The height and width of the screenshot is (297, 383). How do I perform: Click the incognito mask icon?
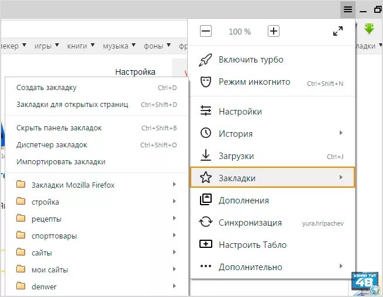point(206,82)
